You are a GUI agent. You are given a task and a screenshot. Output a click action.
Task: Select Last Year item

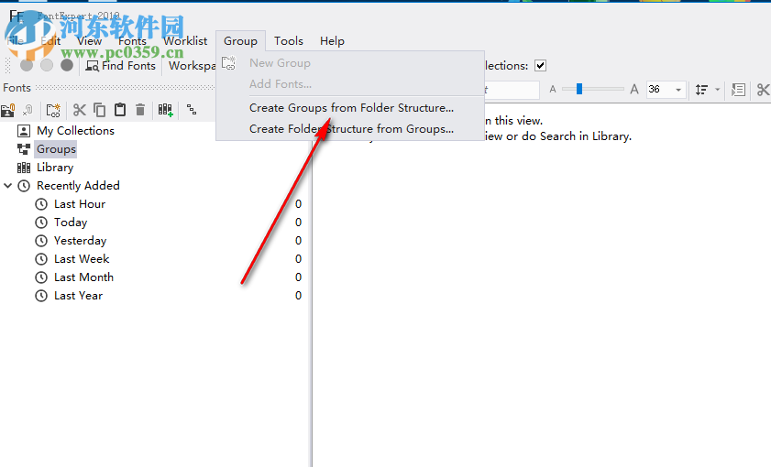coord(78,296)
